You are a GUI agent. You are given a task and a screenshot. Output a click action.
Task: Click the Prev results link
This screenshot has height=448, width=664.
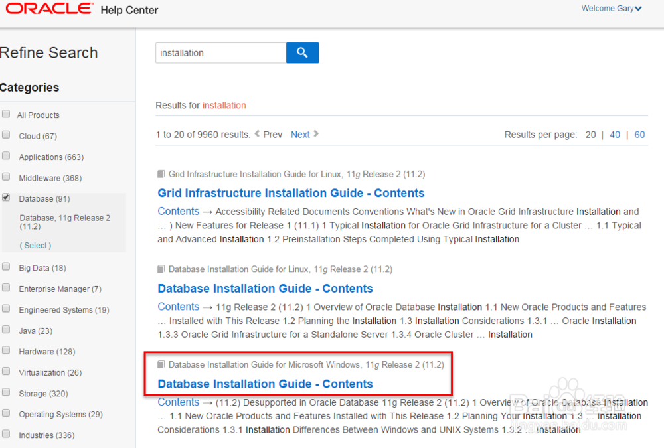pyautogui.click(x=272, y=135)
